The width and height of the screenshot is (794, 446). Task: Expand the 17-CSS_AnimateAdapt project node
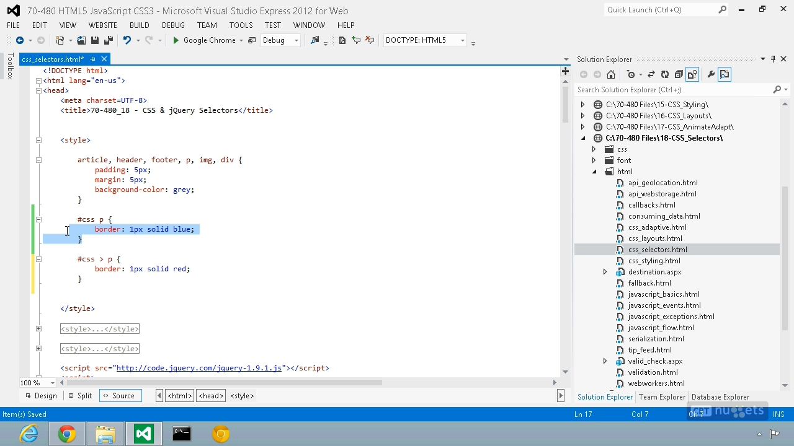pos(582,127)
